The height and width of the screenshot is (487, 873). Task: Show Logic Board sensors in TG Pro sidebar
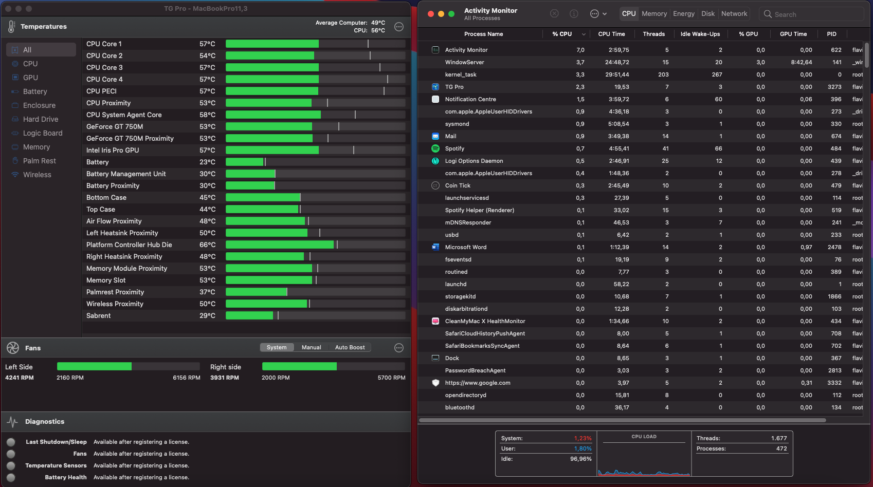tap(41, 133)
